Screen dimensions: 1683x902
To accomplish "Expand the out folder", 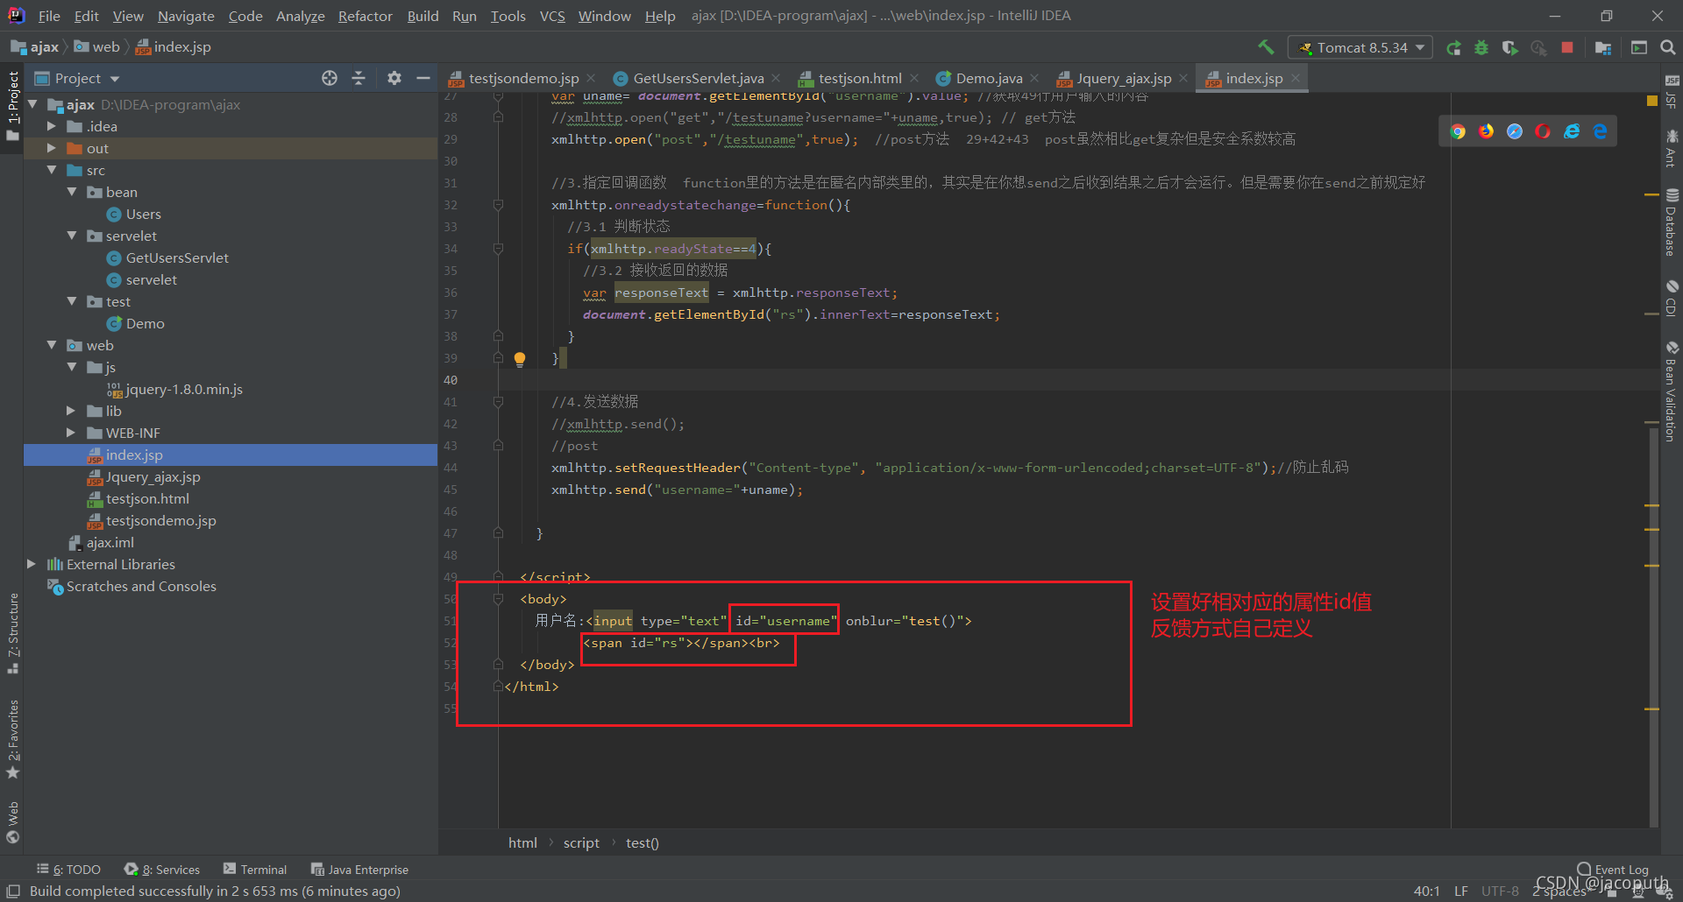I will pyautogui.click(x=52, y=148).
